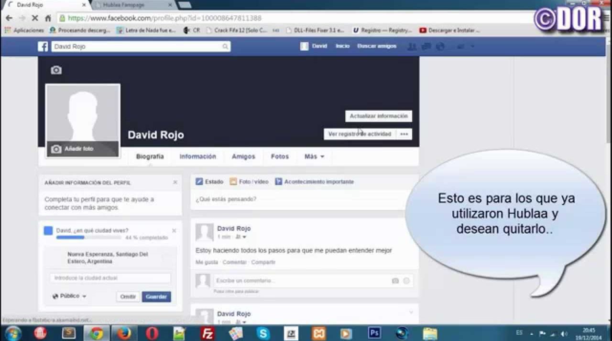Switch to the Información tab
The width and height of the screenshot is (612, 341).
point(197,156)
